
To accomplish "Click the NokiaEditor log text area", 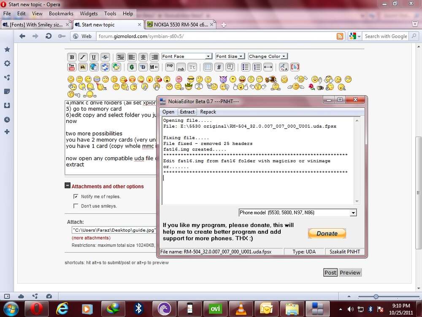I will [x=258, y=161].
